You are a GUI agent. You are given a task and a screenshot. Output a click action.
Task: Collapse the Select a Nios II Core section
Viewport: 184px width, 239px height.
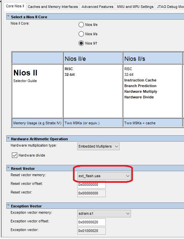click(x=8, y=16)
